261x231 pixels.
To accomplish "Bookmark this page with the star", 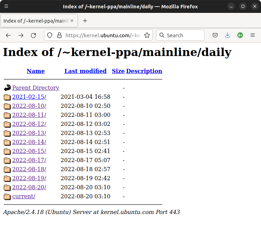I will (x=147, y=35).
